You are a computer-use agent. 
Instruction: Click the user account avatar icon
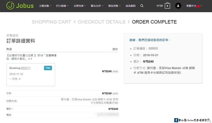178,6
